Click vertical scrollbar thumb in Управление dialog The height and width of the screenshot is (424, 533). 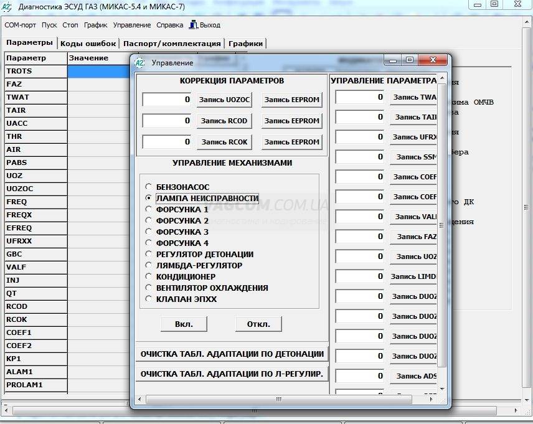[442, 225]
